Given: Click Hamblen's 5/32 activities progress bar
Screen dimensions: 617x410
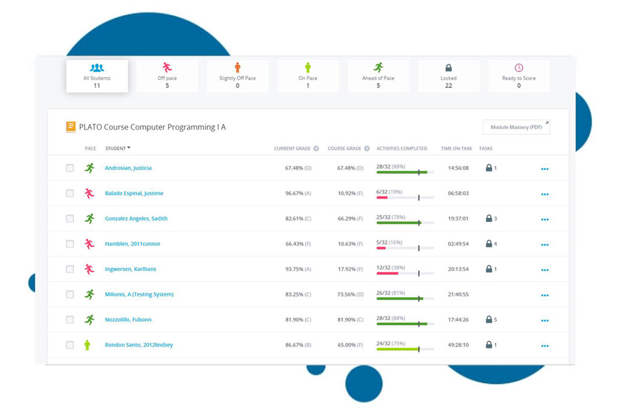Looking at the screenshot, I should (405, 248).
